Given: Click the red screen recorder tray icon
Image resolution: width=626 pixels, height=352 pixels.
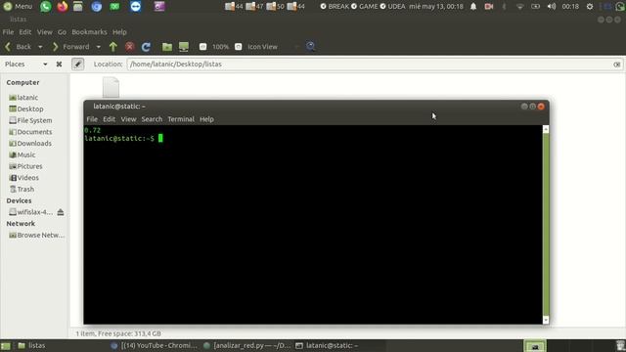Looking at the screenshot, I should pyautogui.click(x=489, y=7).
